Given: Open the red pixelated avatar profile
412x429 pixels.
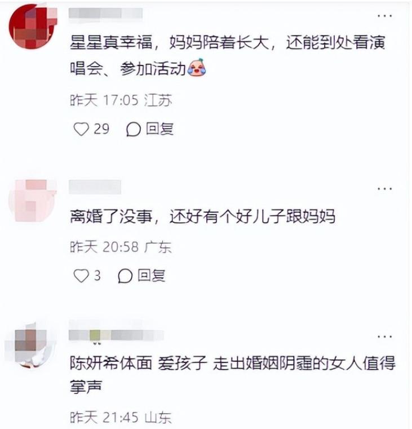Looking at the screenshot, I should [x=33, y=27].
